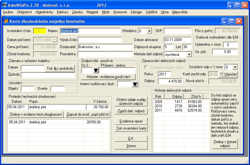
Task: Click the Název field with Opěrná zeď
Action: [x=90, y=31]
